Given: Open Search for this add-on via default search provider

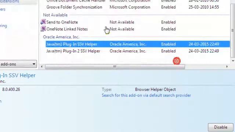Looking at the screenshot, I should pyautogui.click(x=146, y=95).
